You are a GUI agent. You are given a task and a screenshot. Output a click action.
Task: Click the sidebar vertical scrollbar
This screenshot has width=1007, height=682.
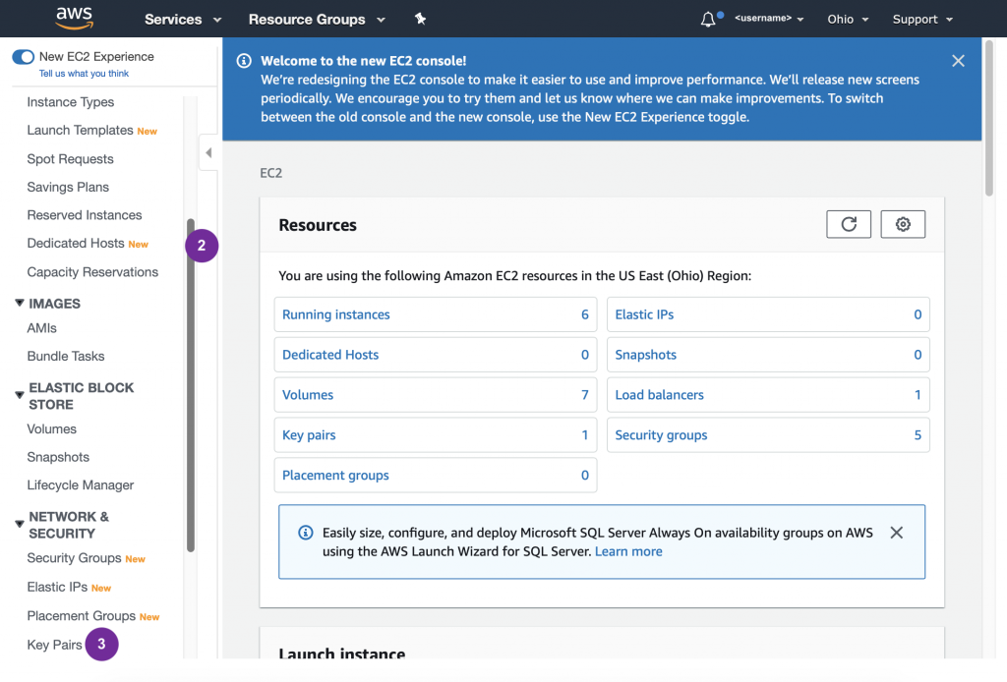click(191, 383)
